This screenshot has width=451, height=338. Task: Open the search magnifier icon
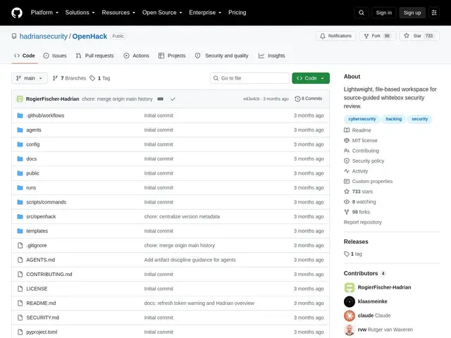point(362,13)
